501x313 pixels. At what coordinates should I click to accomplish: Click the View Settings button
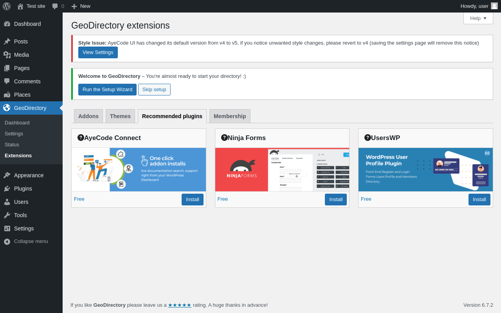98,52
